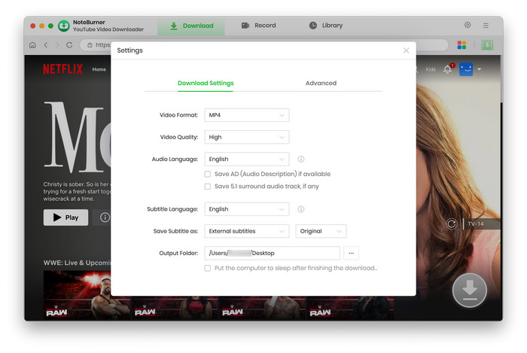
Task: Click the Subtitle Language info icon
Action: tap(301, 209)
